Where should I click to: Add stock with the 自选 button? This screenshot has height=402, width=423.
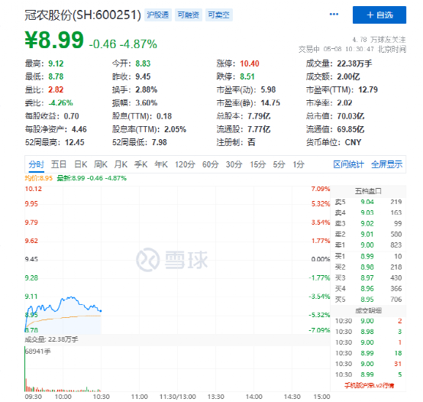tap(379, 15)
